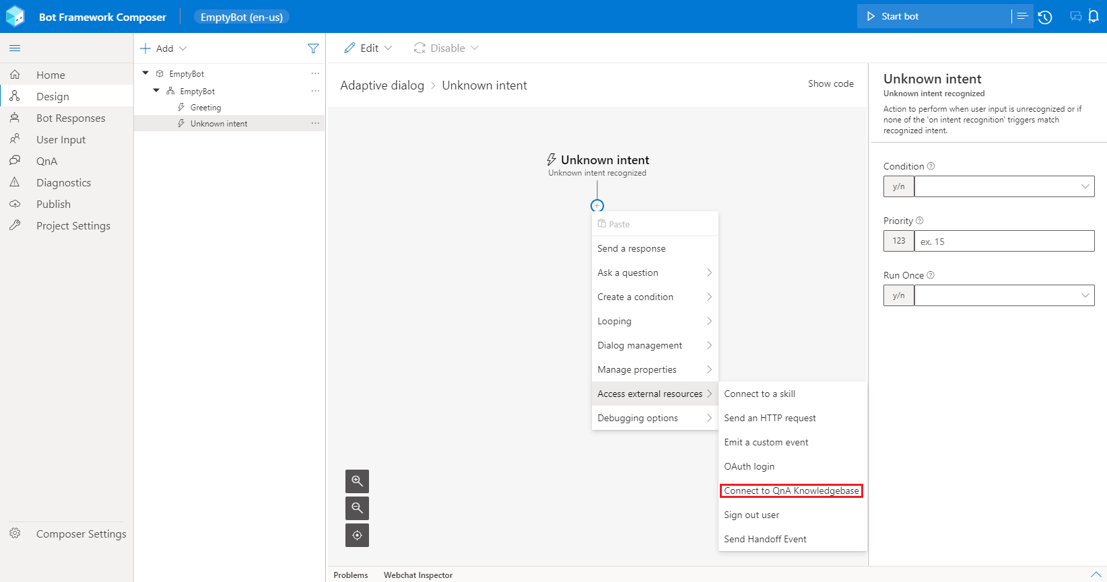The height and width of the screenshot is (582, 1107).
Task: Collapse the root EmptyBot tree node
Action: pyautogui.click(x=145, y=73)
